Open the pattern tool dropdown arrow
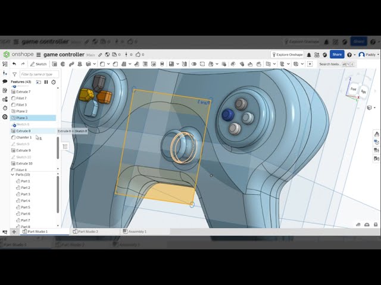 pyautogui.click(x=177, y=64)
